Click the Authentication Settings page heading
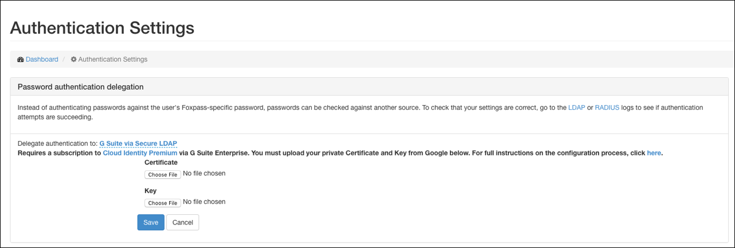The image size is (735, 248). tap(102, 27)
